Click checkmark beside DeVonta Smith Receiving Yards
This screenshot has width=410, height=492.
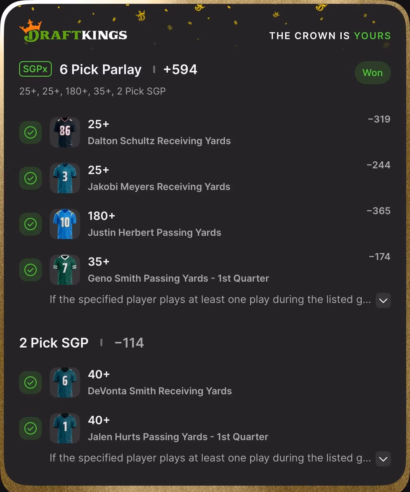pos(31,382)
